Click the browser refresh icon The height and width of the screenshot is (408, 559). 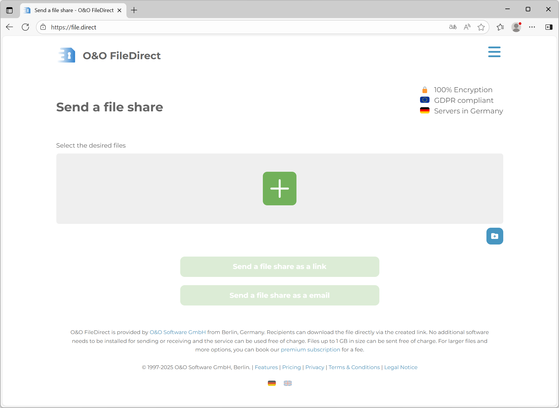25,27
